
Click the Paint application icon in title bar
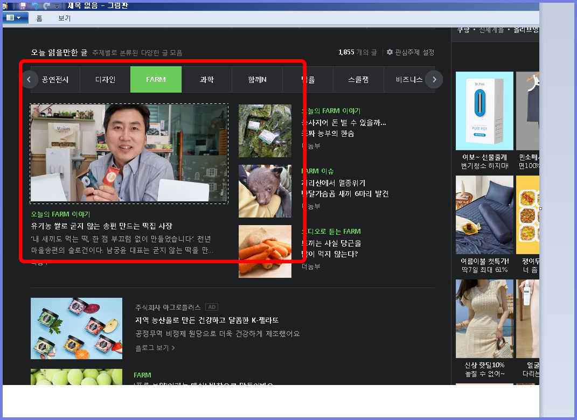tap(5, 6)
